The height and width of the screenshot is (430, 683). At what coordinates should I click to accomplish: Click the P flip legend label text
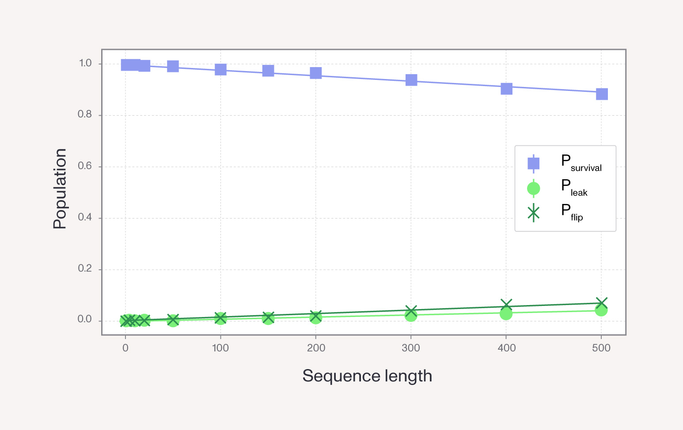[572, 212]
